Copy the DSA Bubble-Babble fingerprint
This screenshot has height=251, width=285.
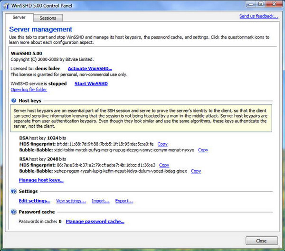click(x=203, y=150)
